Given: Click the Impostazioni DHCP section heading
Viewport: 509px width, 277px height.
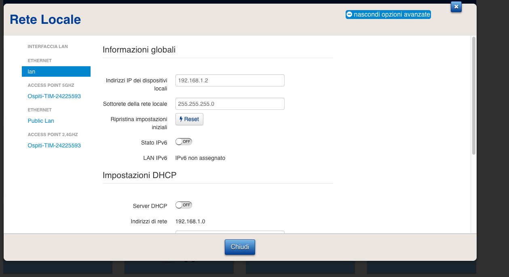Looking at the screenshot, I should tap(139, 175).
